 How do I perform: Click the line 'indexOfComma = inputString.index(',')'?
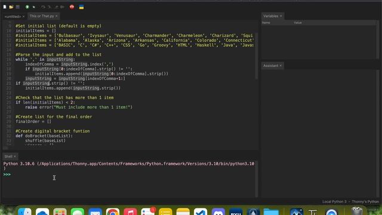pos(69,64)
